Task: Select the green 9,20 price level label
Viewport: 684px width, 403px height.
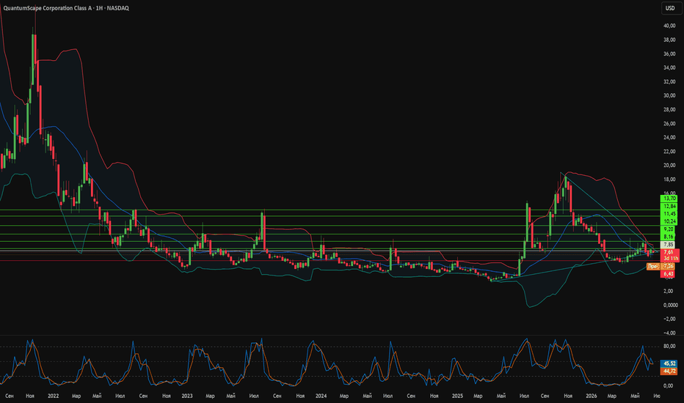Action: click(x=669, y=229)
